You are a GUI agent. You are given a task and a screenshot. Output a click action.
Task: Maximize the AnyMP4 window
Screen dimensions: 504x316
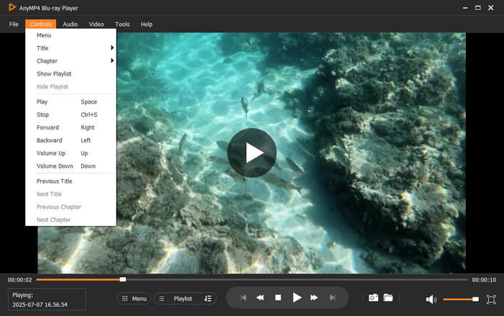click(x=478, y=8)
